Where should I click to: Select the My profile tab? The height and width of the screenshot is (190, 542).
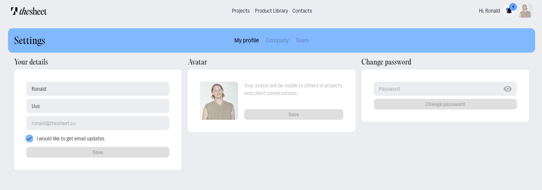tap(246, 40)
